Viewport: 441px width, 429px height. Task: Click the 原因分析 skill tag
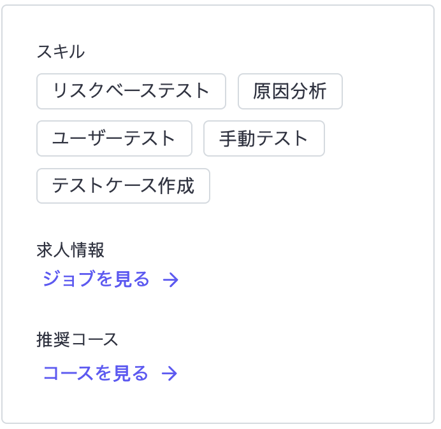click(x=290, y=92)
